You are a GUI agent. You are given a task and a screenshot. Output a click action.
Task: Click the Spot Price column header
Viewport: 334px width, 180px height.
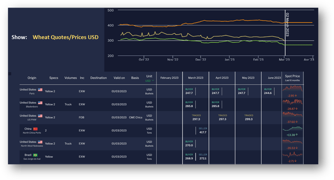(x=292, y=78)
